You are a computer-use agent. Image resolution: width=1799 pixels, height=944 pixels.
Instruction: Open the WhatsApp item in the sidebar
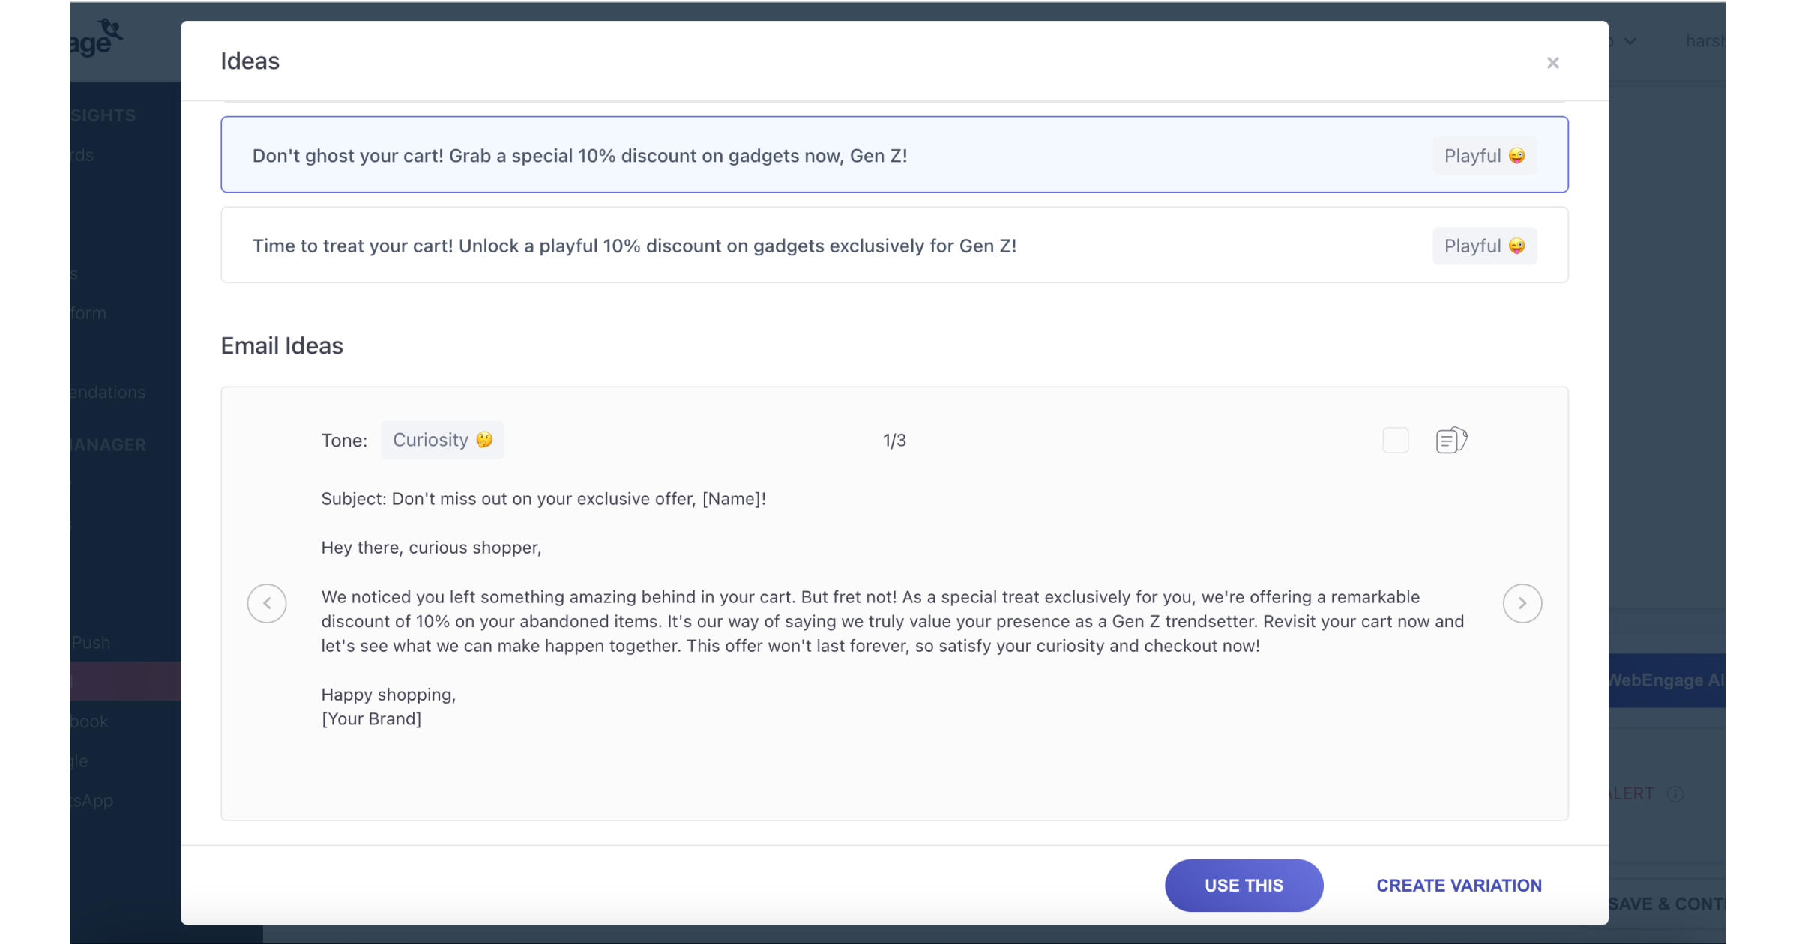92,800
